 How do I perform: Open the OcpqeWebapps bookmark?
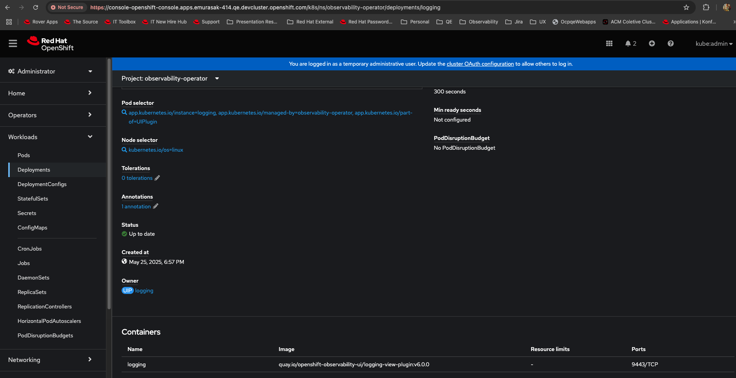(x=574, y=22)
